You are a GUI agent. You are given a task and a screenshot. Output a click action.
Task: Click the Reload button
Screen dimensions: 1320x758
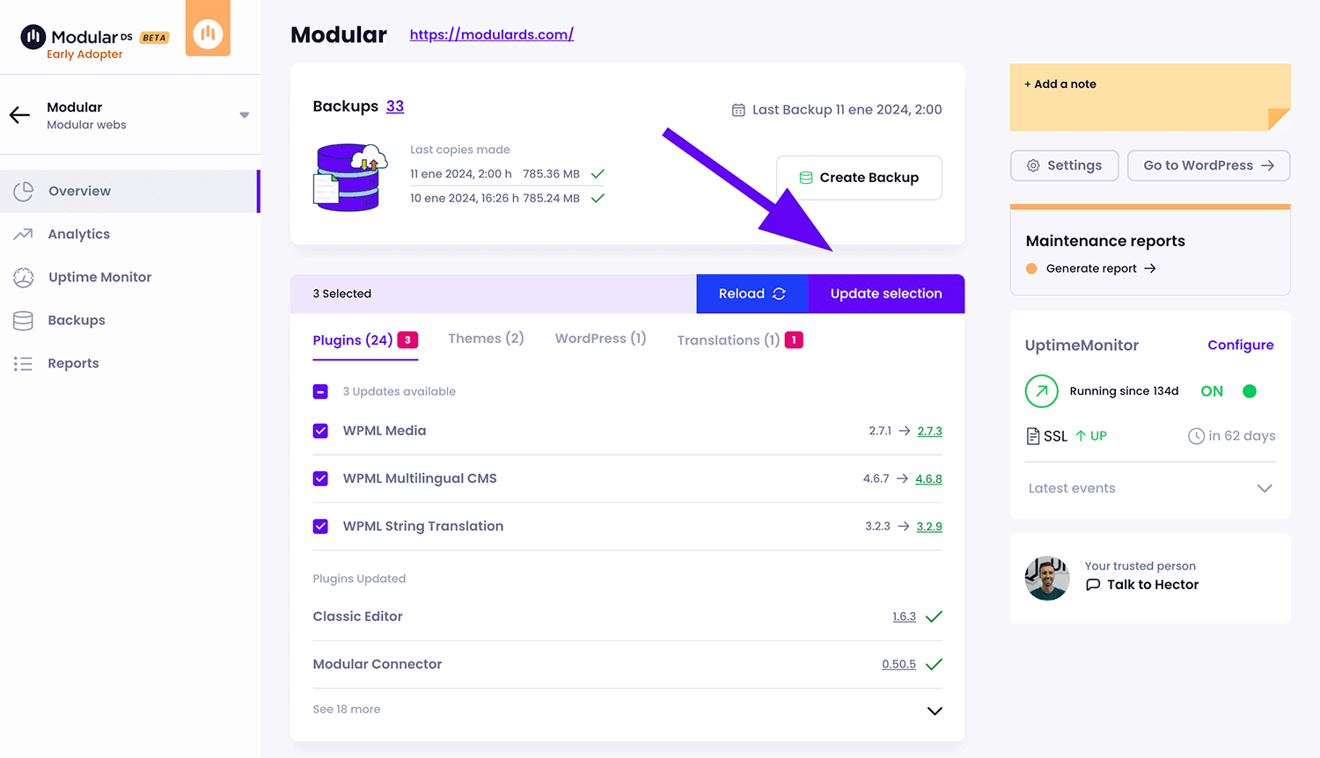(x=752, y=294)
